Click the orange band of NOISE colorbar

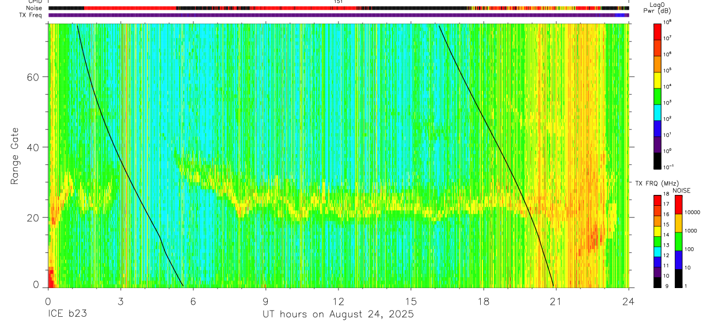pyautogui.click(x=678, y=223)
